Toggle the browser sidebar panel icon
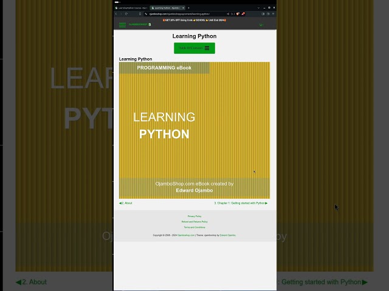Screen dimensions: 389x291 (263, 14)
